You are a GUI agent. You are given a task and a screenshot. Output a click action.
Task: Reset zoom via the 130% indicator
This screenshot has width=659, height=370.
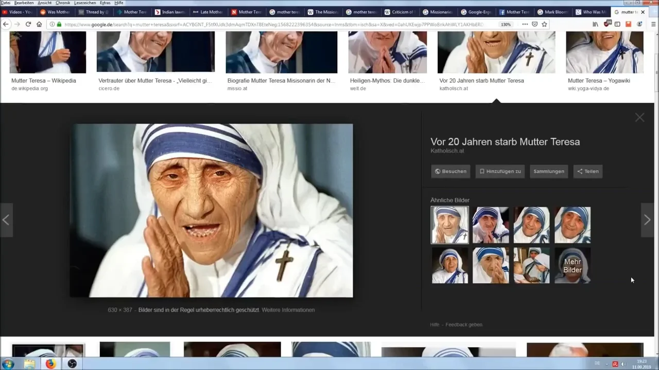pyautogui.click(x=506, y=24)
